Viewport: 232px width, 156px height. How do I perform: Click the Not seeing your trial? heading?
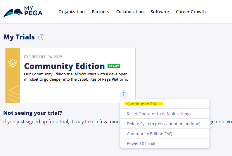[x=33, y=113]
